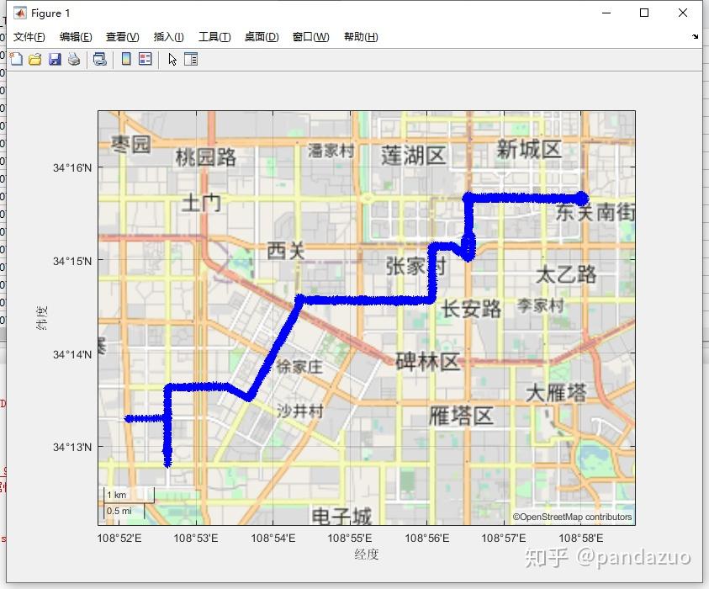Open the 文件 file menu

(x=29, y=36)
